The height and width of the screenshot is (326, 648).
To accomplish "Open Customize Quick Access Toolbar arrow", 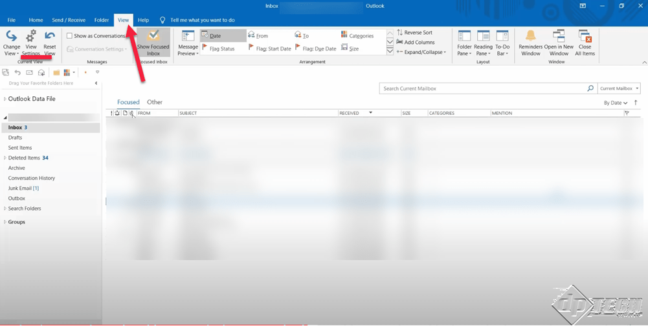I will [98, 72].
